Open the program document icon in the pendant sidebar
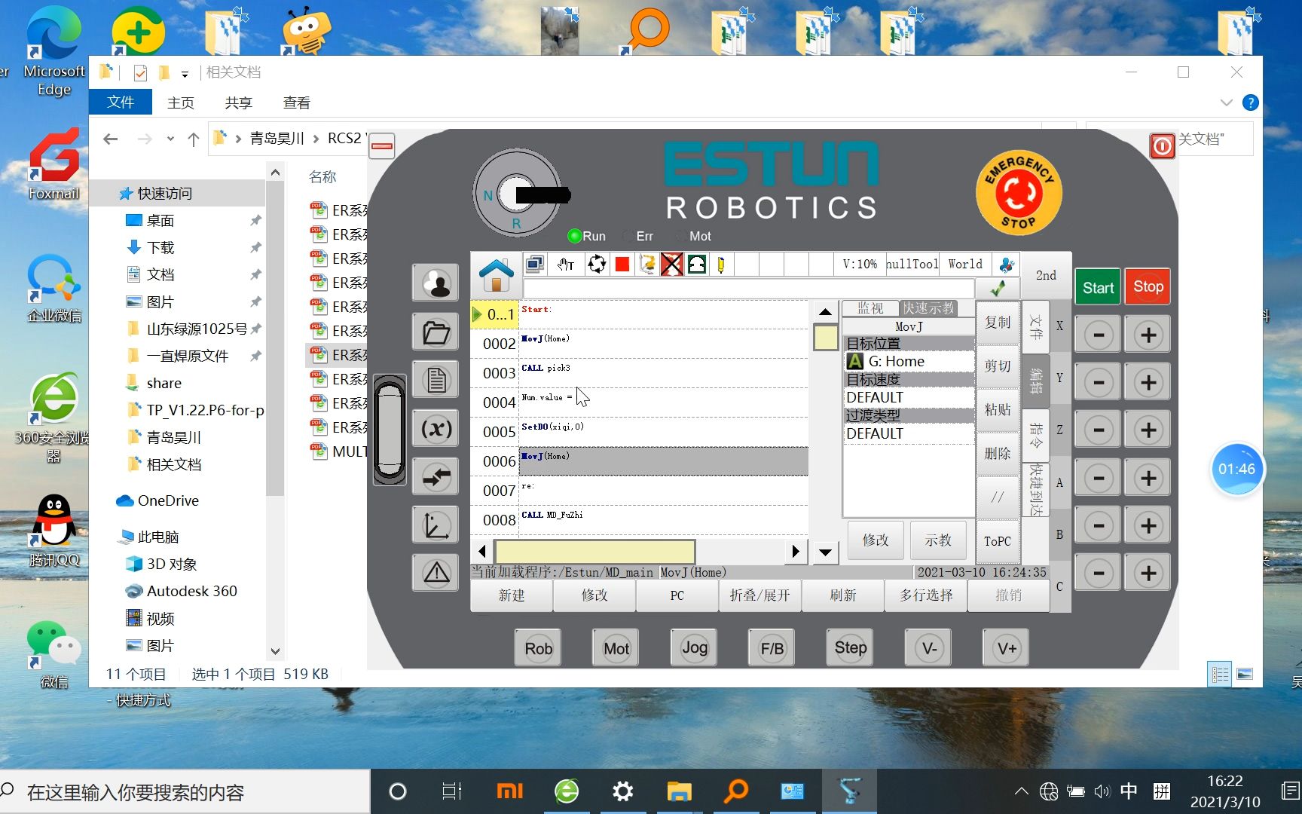Screen dimensions: 1302x814 [436, 379]
